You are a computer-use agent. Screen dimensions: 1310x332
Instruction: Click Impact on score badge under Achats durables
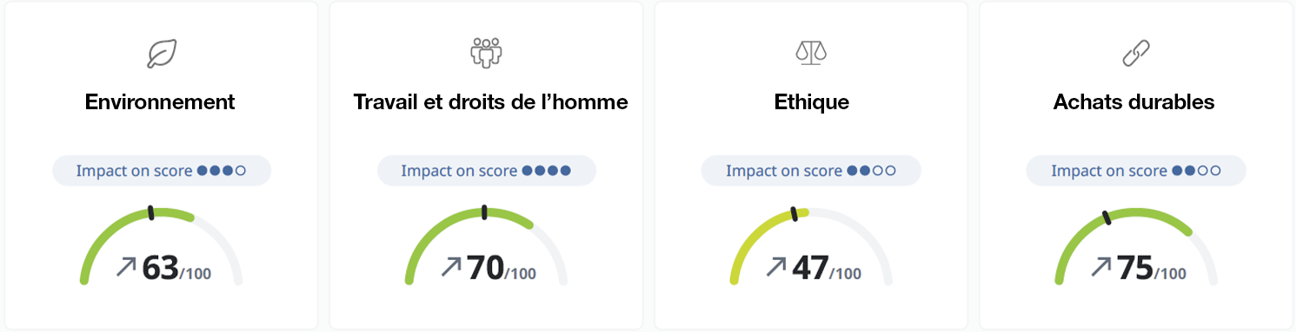pyautogui.click(x=1136, y=171)
